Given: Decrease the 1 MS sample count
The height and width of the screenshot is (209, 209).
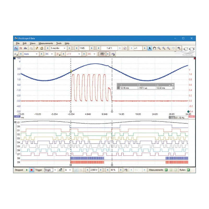Looking at the screenshot, I should tap(77, 48).
